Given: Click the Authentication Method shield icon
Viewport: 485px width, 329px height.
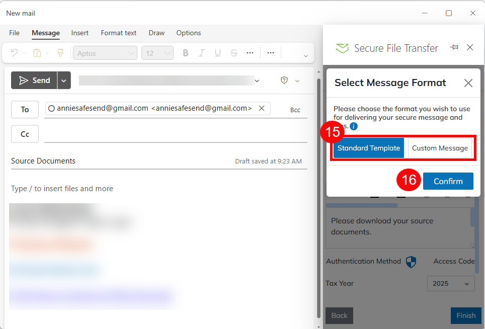Looking at the screenshot, I should click(x=411, y=262).
